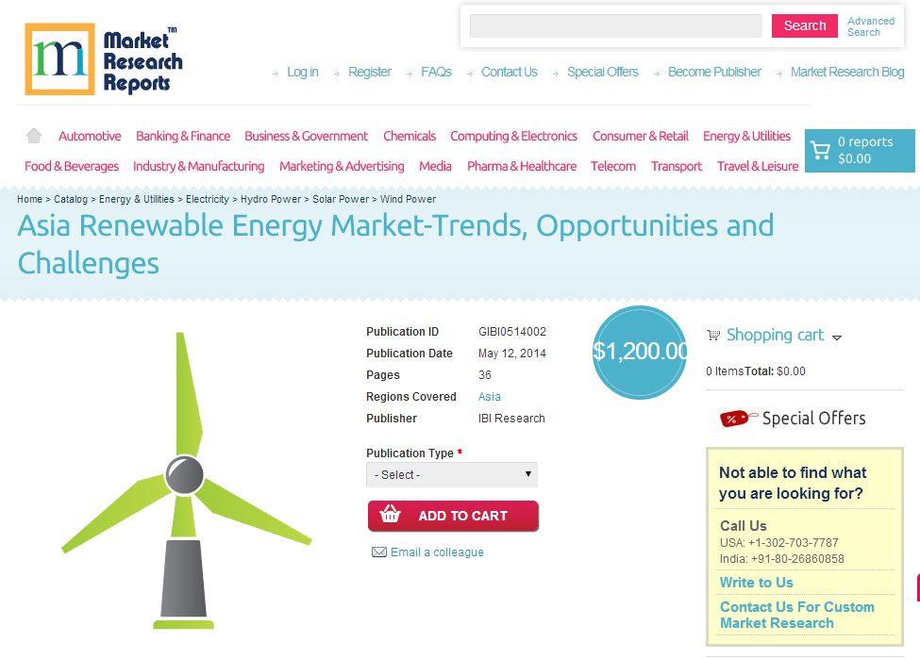Click the publisher name IBI Research
The width and height of the screenshot is (920, 659).
(511, 419)
